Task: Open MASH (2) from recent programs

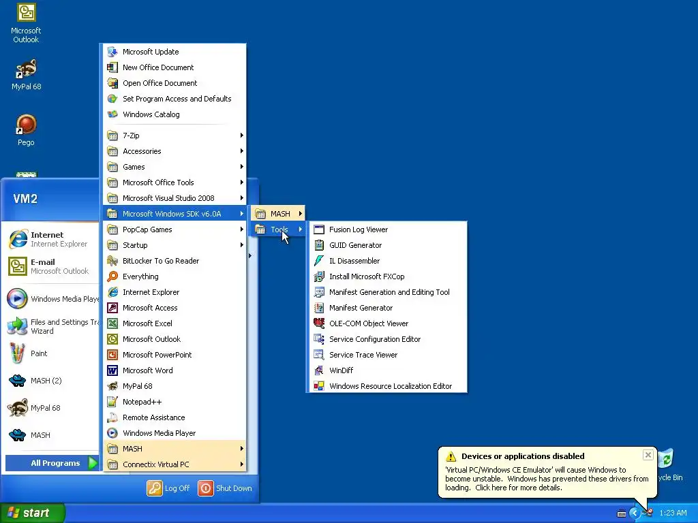Action: tap(52, 381)
